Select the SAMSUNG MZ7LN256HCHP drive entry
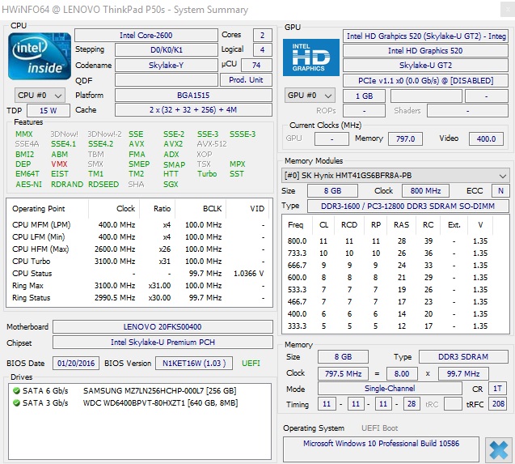The height and width of the screenshot is (464, 515). pos(158,390)
